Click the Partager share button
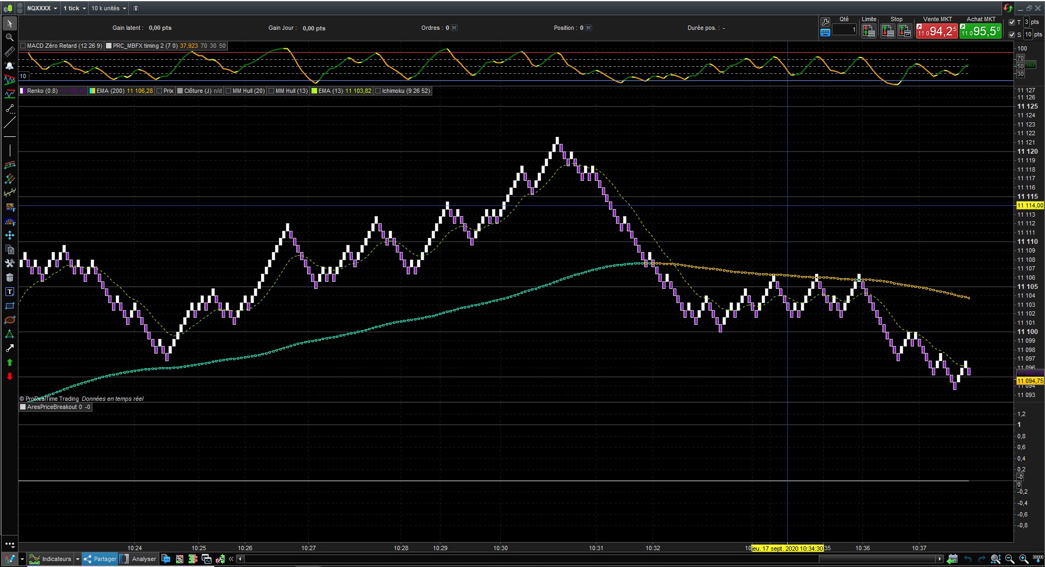1045x567 pixels. point(100,559)
